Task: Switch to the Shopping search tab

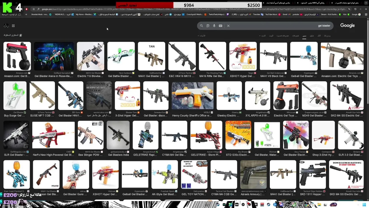Action: tap(312, 36)
